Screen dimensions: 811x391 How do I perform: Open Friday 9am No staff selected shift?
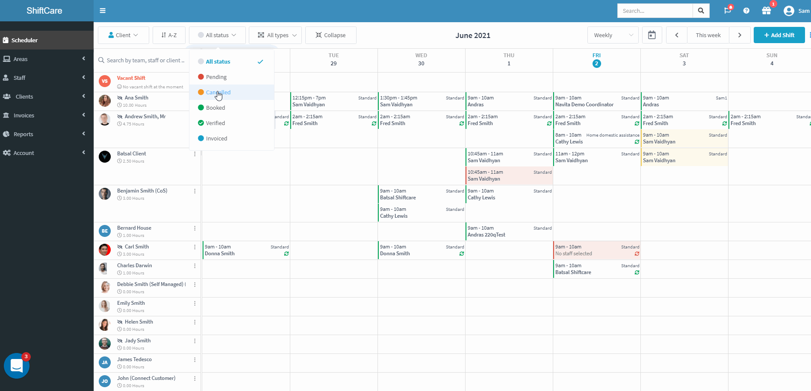point(597,250)
